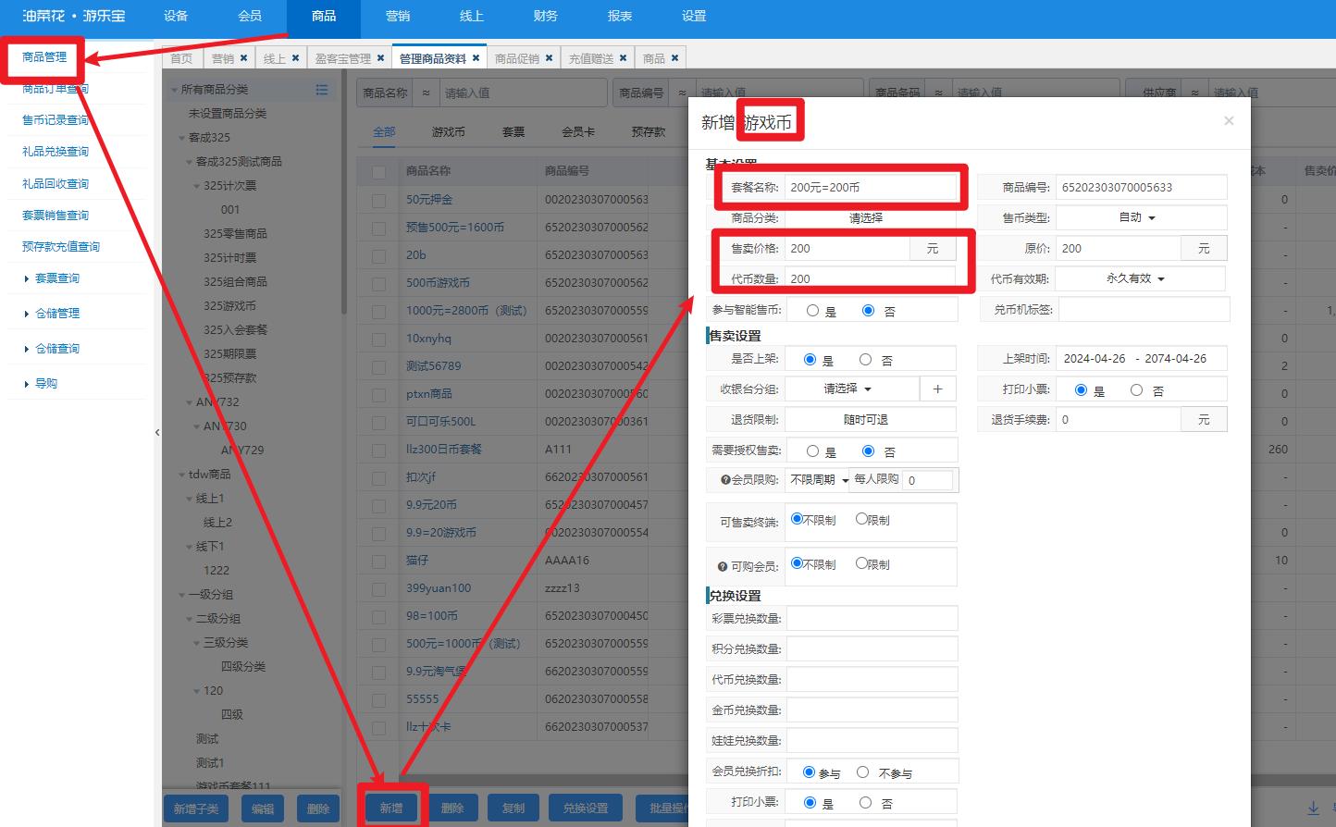Select 否 for 是否上架
Screen dimensions: 1336x827
[865, 360]
